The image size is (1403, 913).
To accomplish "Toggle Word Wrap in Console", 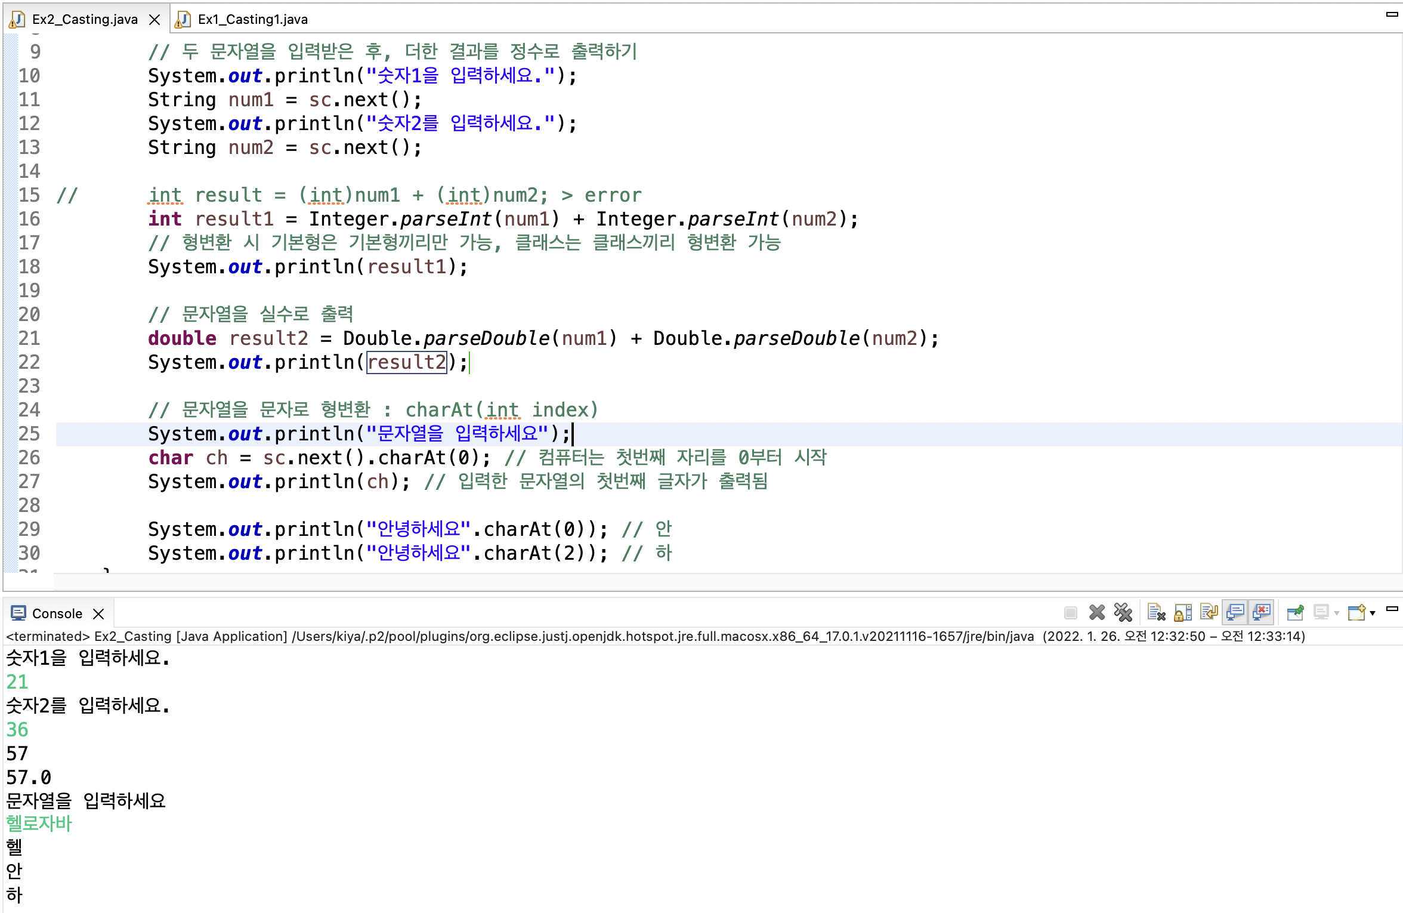I will pyautogui.click(x=1209, y=612).
